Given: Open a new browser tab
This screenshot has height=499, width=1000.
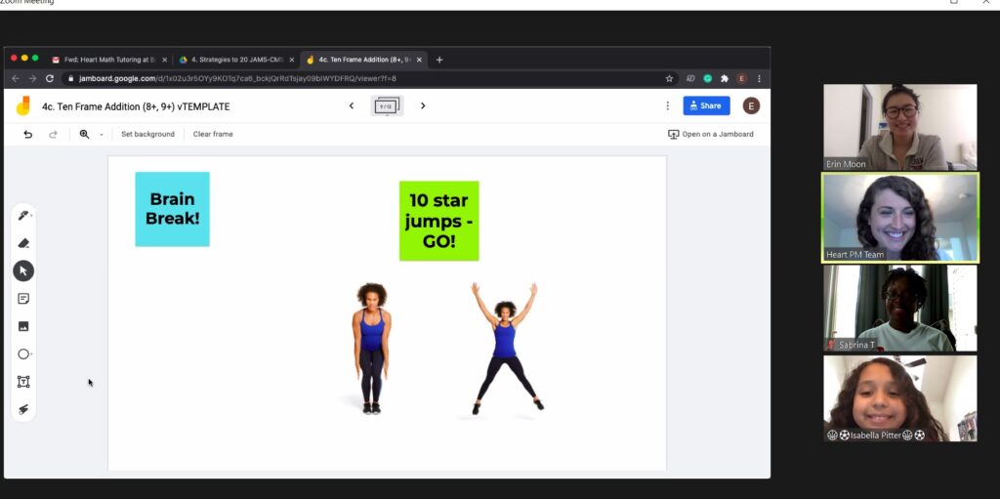Looking at the screenshot, I should coord(439,60).
